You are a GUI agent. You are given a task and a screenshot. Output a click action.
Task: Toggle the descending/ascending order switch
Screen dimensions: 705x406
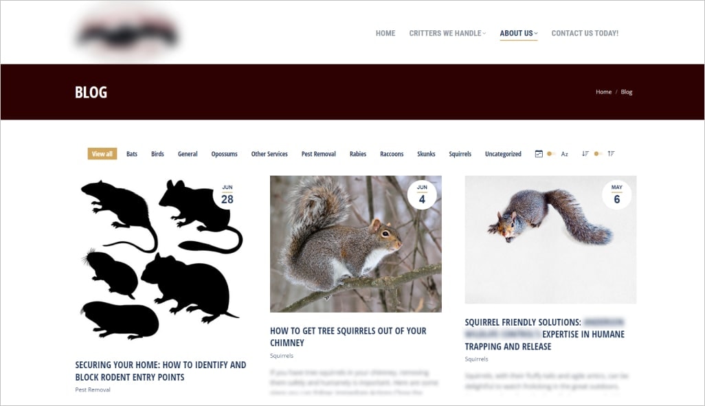click(598, 154)
